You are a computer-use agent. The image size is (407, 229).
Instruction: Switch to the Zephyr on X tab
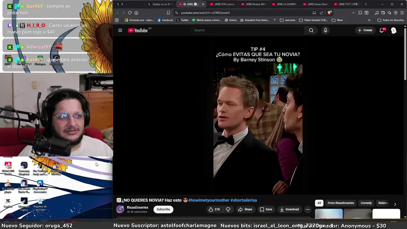click(x=161, y=4)
